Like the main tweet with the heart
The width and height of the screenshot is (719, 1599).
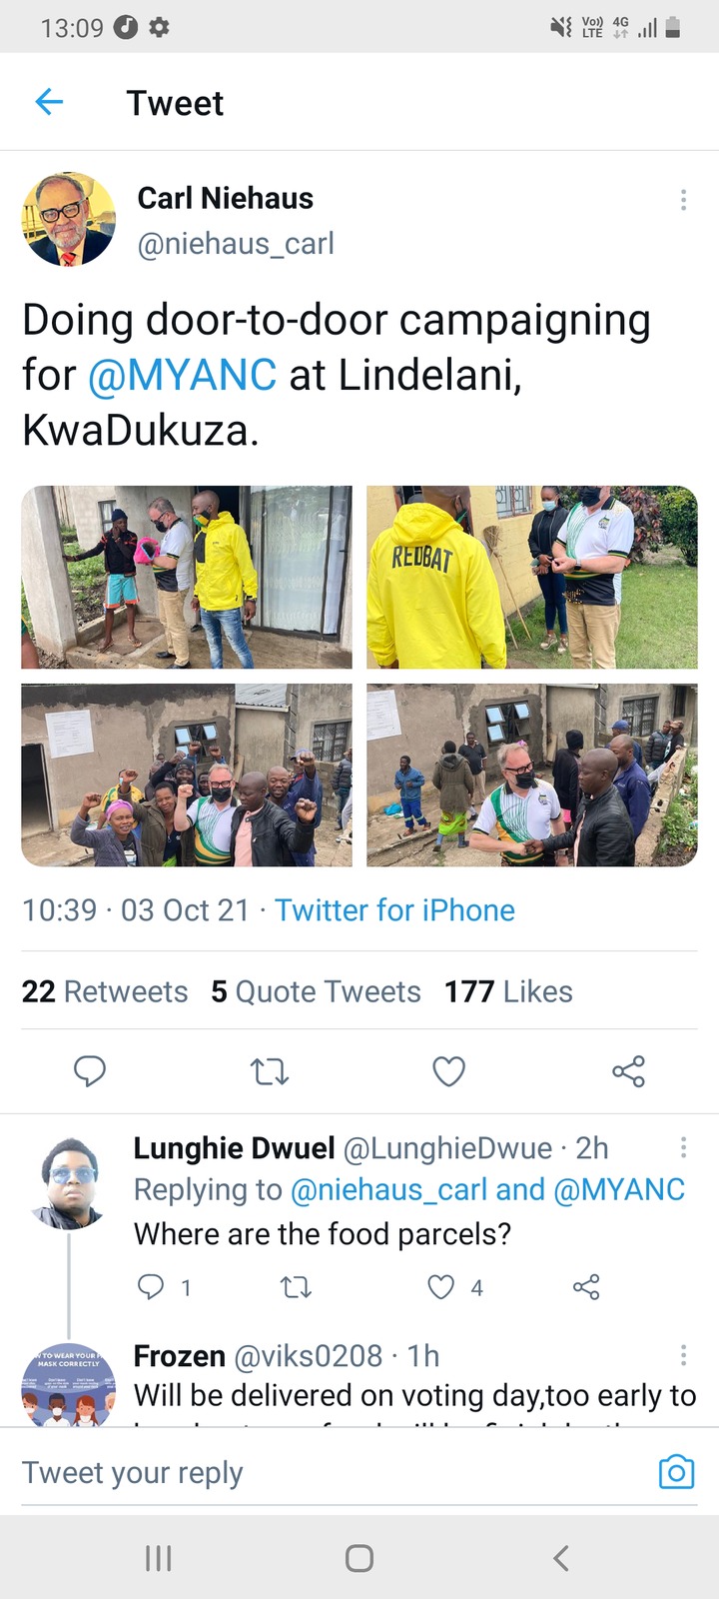click(448, 1071)
